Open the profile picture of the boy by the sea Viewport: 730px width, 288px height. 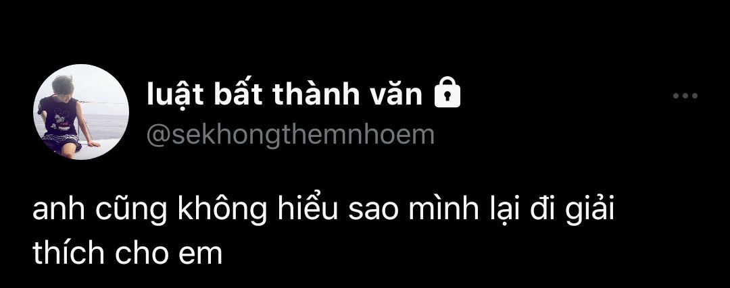[x=81, y=112]
